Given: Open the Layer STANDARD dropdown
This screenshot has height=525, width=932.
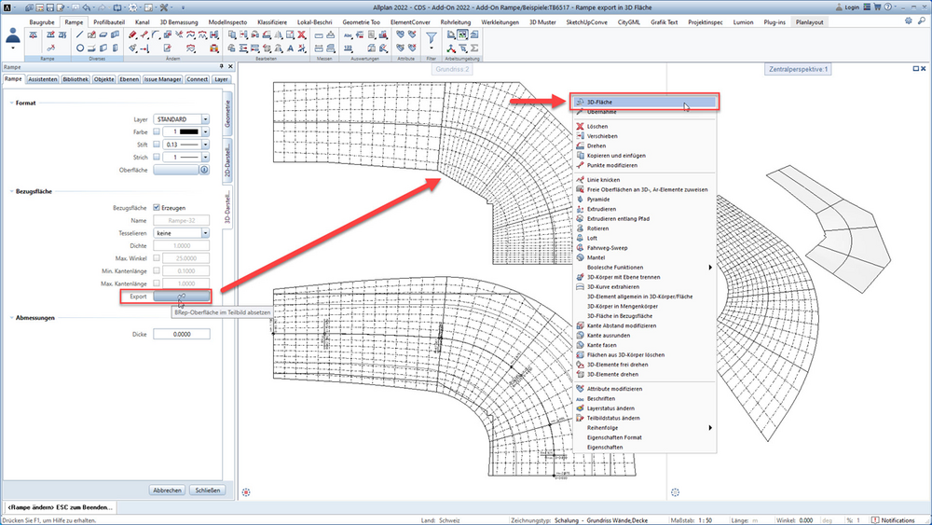Looking at the screenshot, I should pyautogui.click(x=182, y=119).
